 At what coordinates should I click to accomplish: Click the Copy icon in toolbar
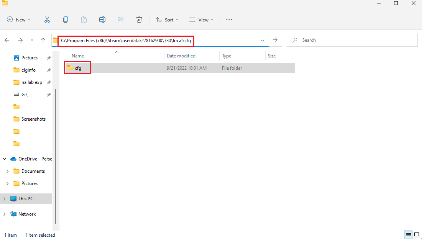click(66, 20)
